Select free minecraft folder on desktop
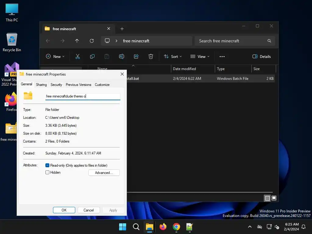312x234 pixels. click(9, 132)
